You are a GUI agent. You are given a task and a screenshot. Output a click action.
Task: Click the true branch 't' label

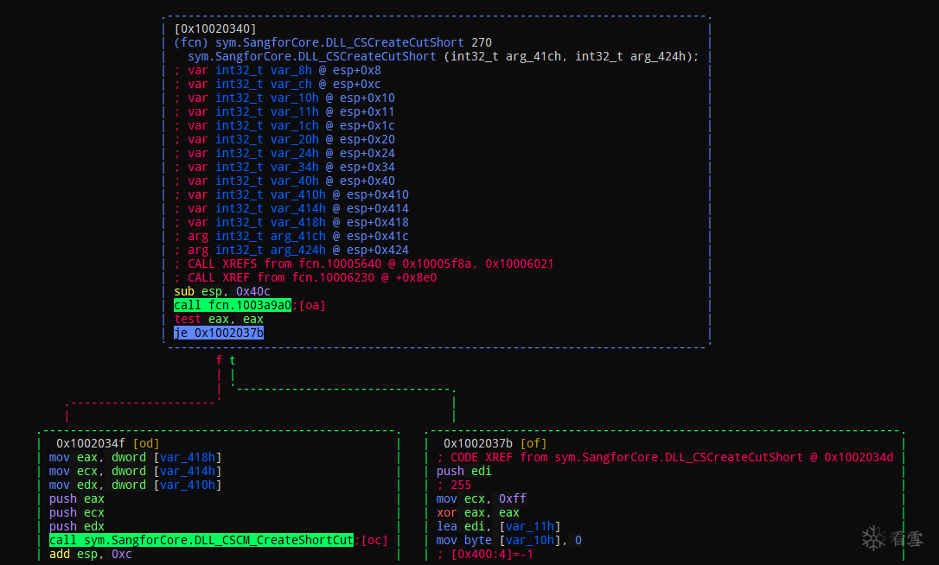[233, 360]
